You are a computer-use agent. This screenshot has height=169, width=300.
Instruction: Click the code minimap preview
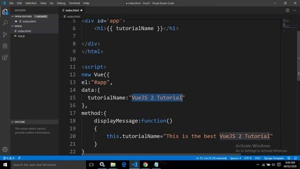pos(289,25)
